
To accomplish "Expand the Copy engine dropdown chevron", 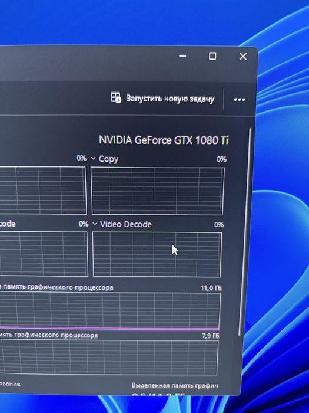I will [93, 158].
